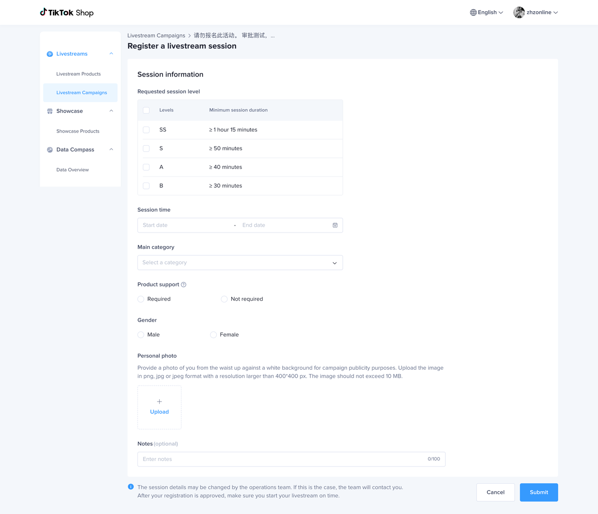
Task: Click the Product support help icon
Action: 184,285
